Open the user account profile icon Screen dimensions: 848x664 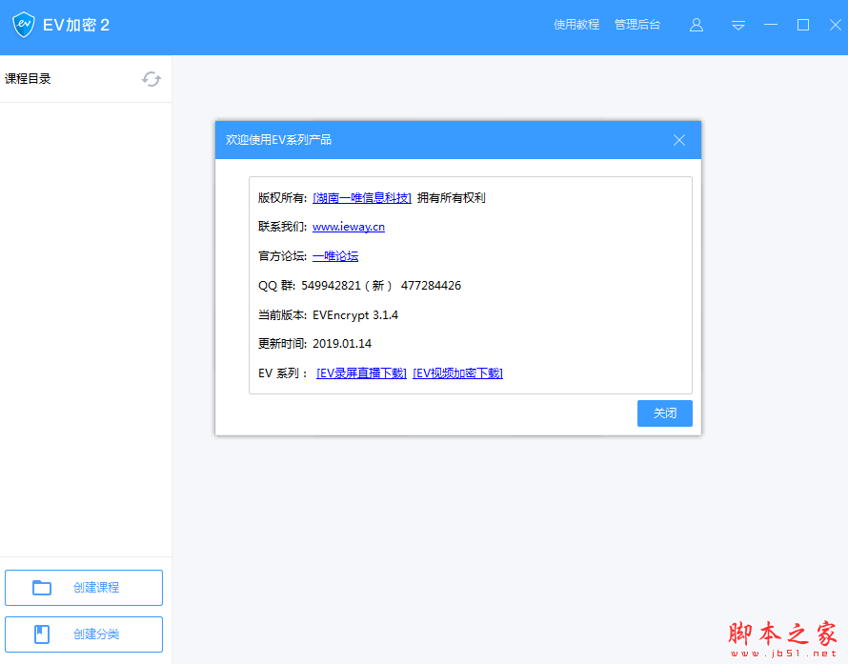[x=697, y=25]
